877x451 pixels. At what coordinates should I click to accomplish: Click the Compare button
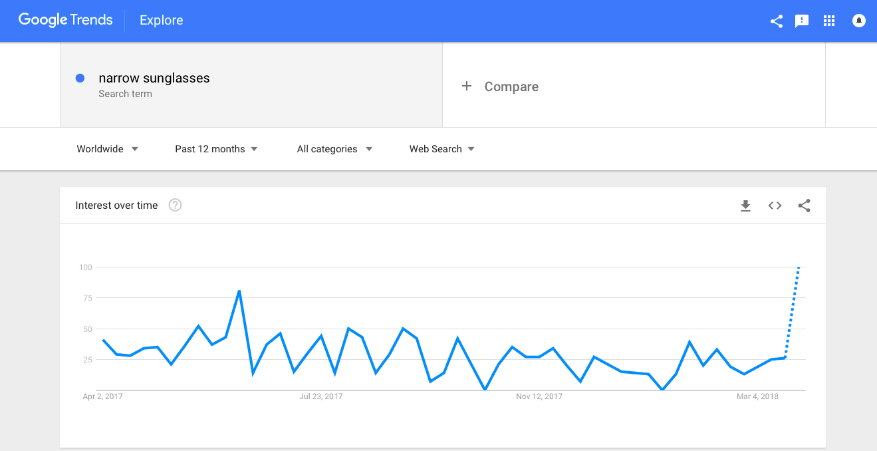tap(500, 86)
